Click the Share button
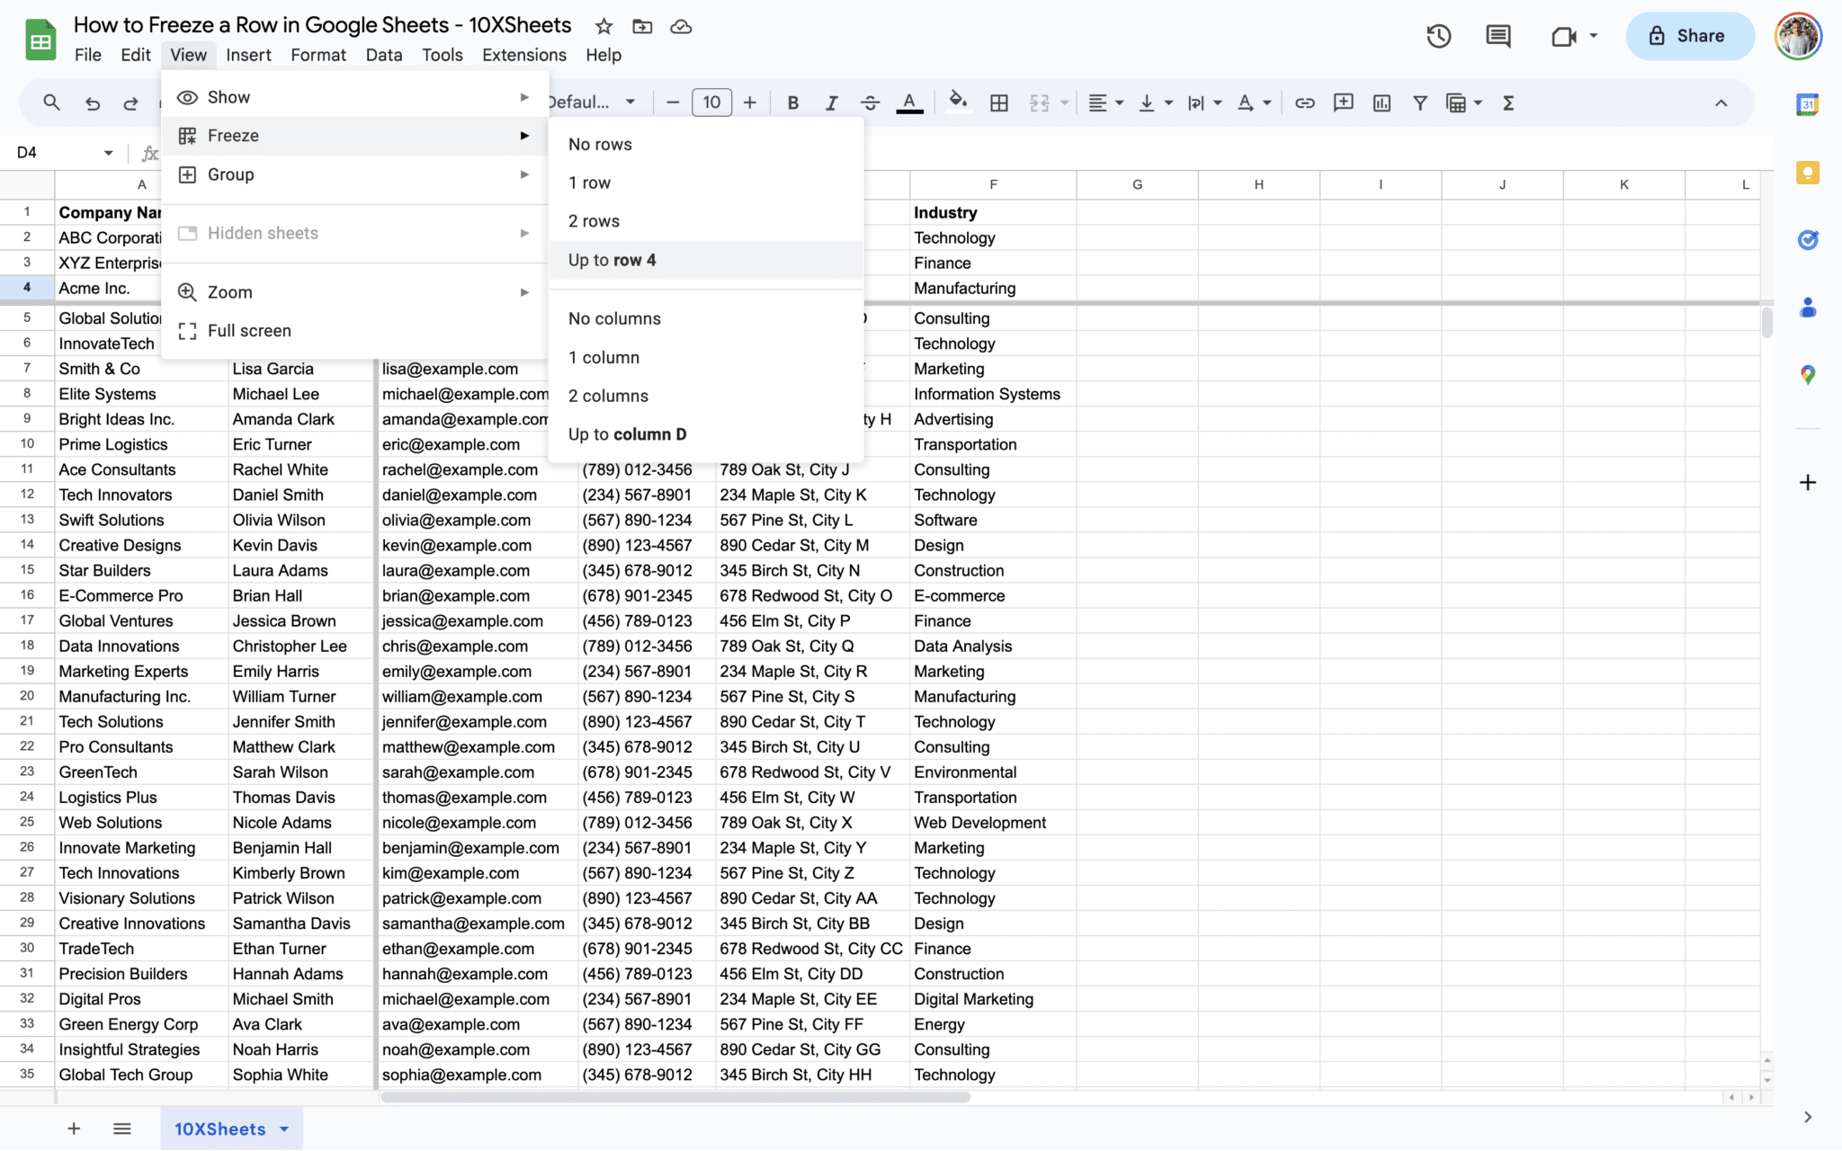1842x1151 pixels. coord(1688,36)
